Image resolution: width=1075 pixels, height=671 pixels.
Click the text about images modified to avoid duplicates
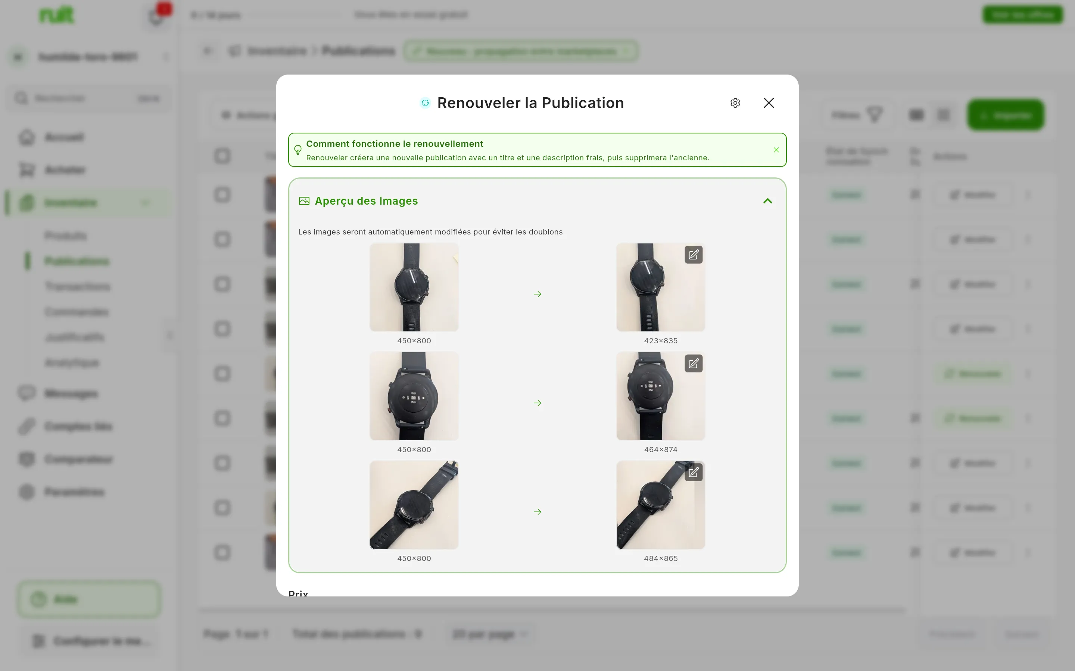click(x=430, y=231)
